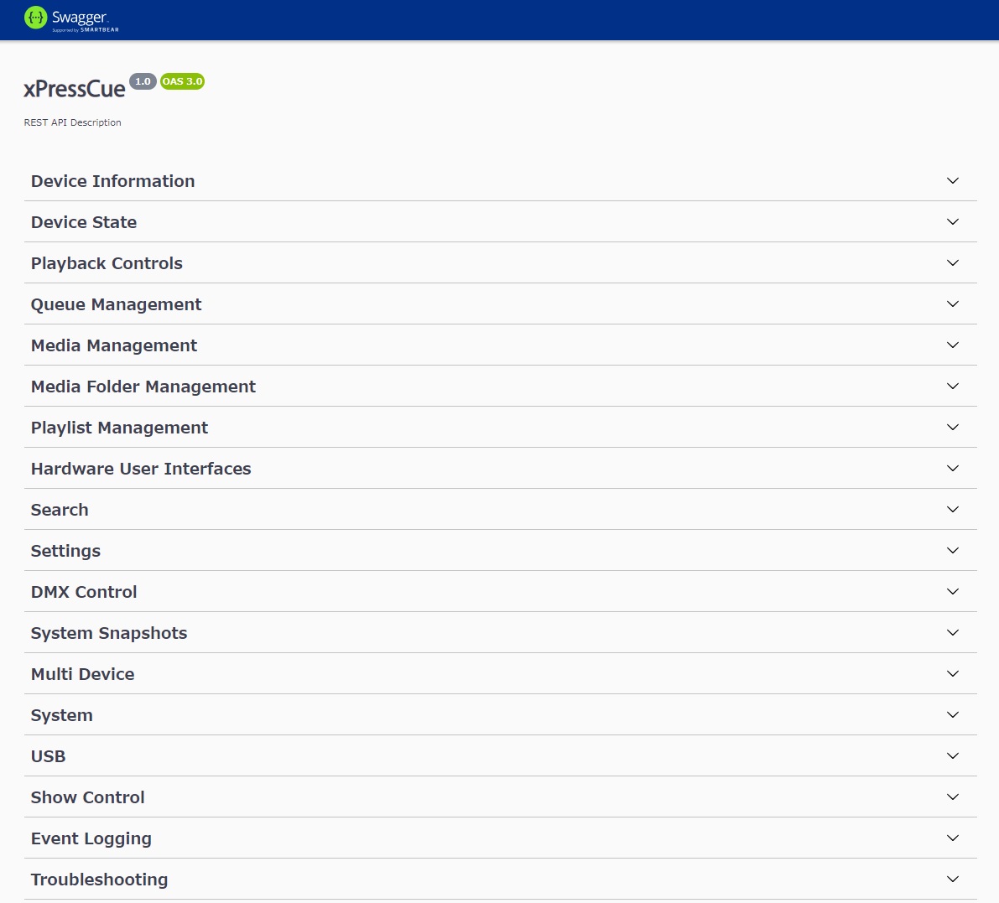The width and height of the screenshot is (999, 903).
Task: Open the Device Information section title
Action: point(112,181)
